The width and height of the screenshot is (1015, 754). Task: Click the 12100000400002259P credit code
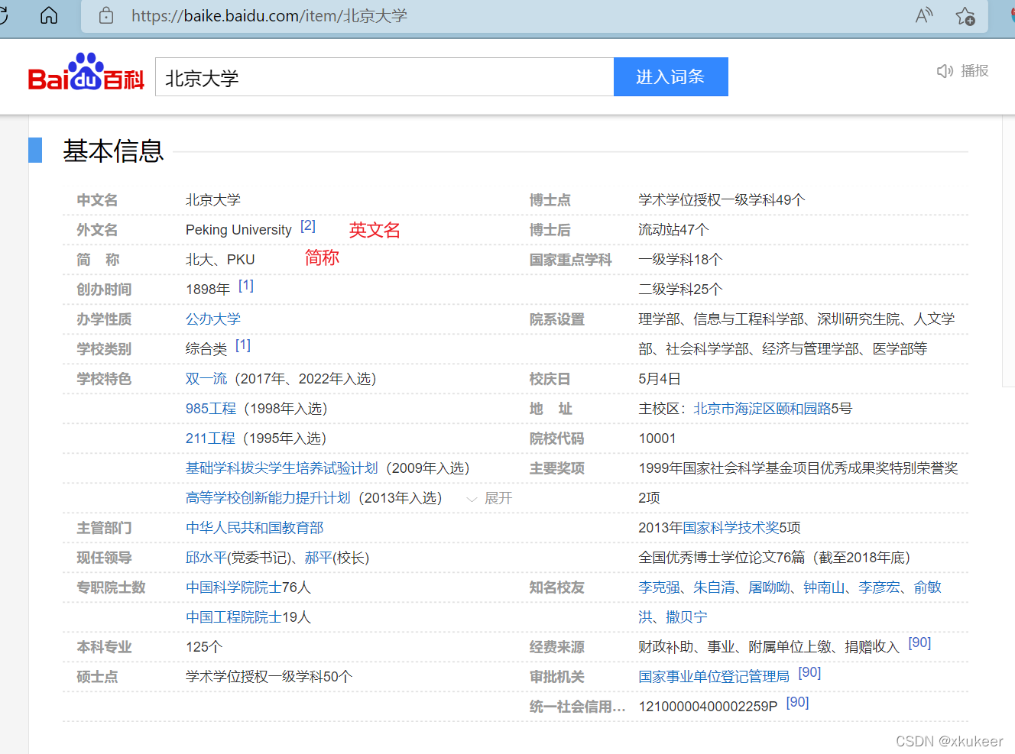(x=708, y=707)
